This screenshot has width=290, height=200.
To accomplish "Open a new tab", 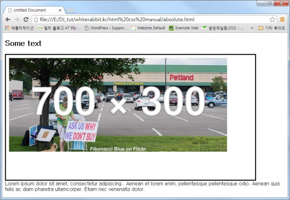I will coord(70,10).
